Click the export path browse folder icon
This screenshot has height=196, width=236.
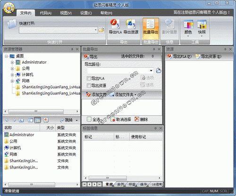click(159, 70)
